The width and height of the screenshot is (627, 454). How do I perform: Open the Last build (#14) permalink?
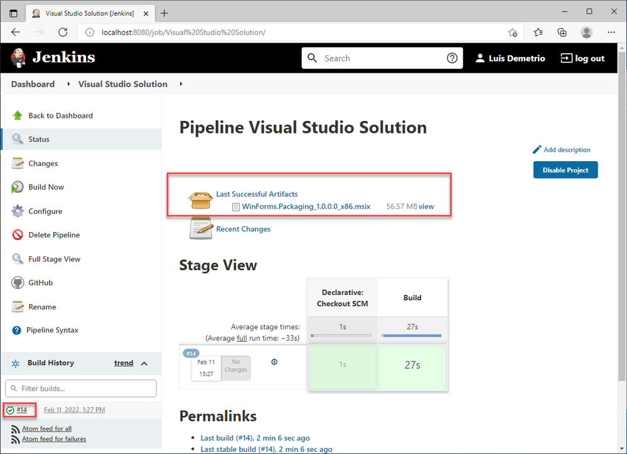pyautogui.click(x=255, y=438)
